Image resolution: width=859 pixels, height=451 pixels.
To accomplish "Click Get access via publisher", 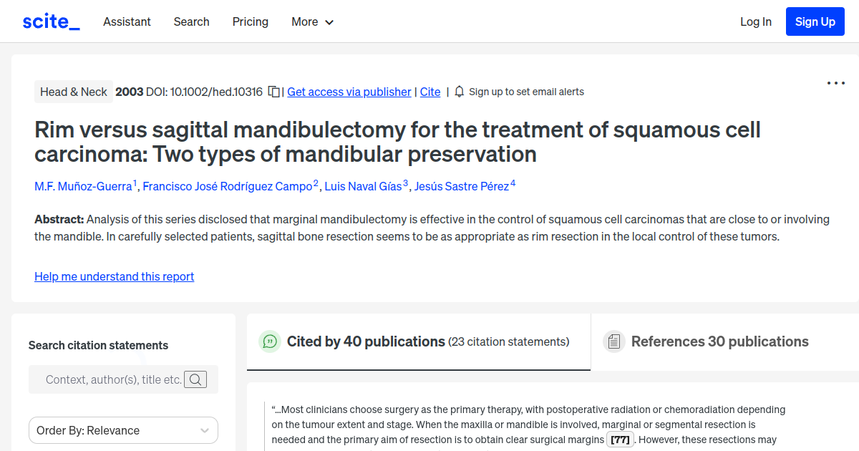I will [x=349, y=92].
